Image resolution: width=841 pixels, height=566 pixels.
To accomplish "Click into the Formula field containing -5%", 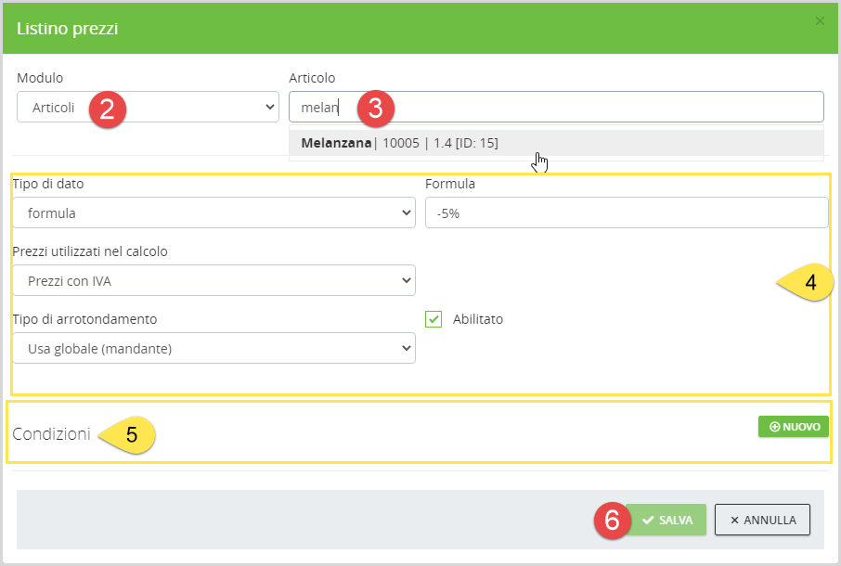I will pyautogui.click(x=626, y=212).
